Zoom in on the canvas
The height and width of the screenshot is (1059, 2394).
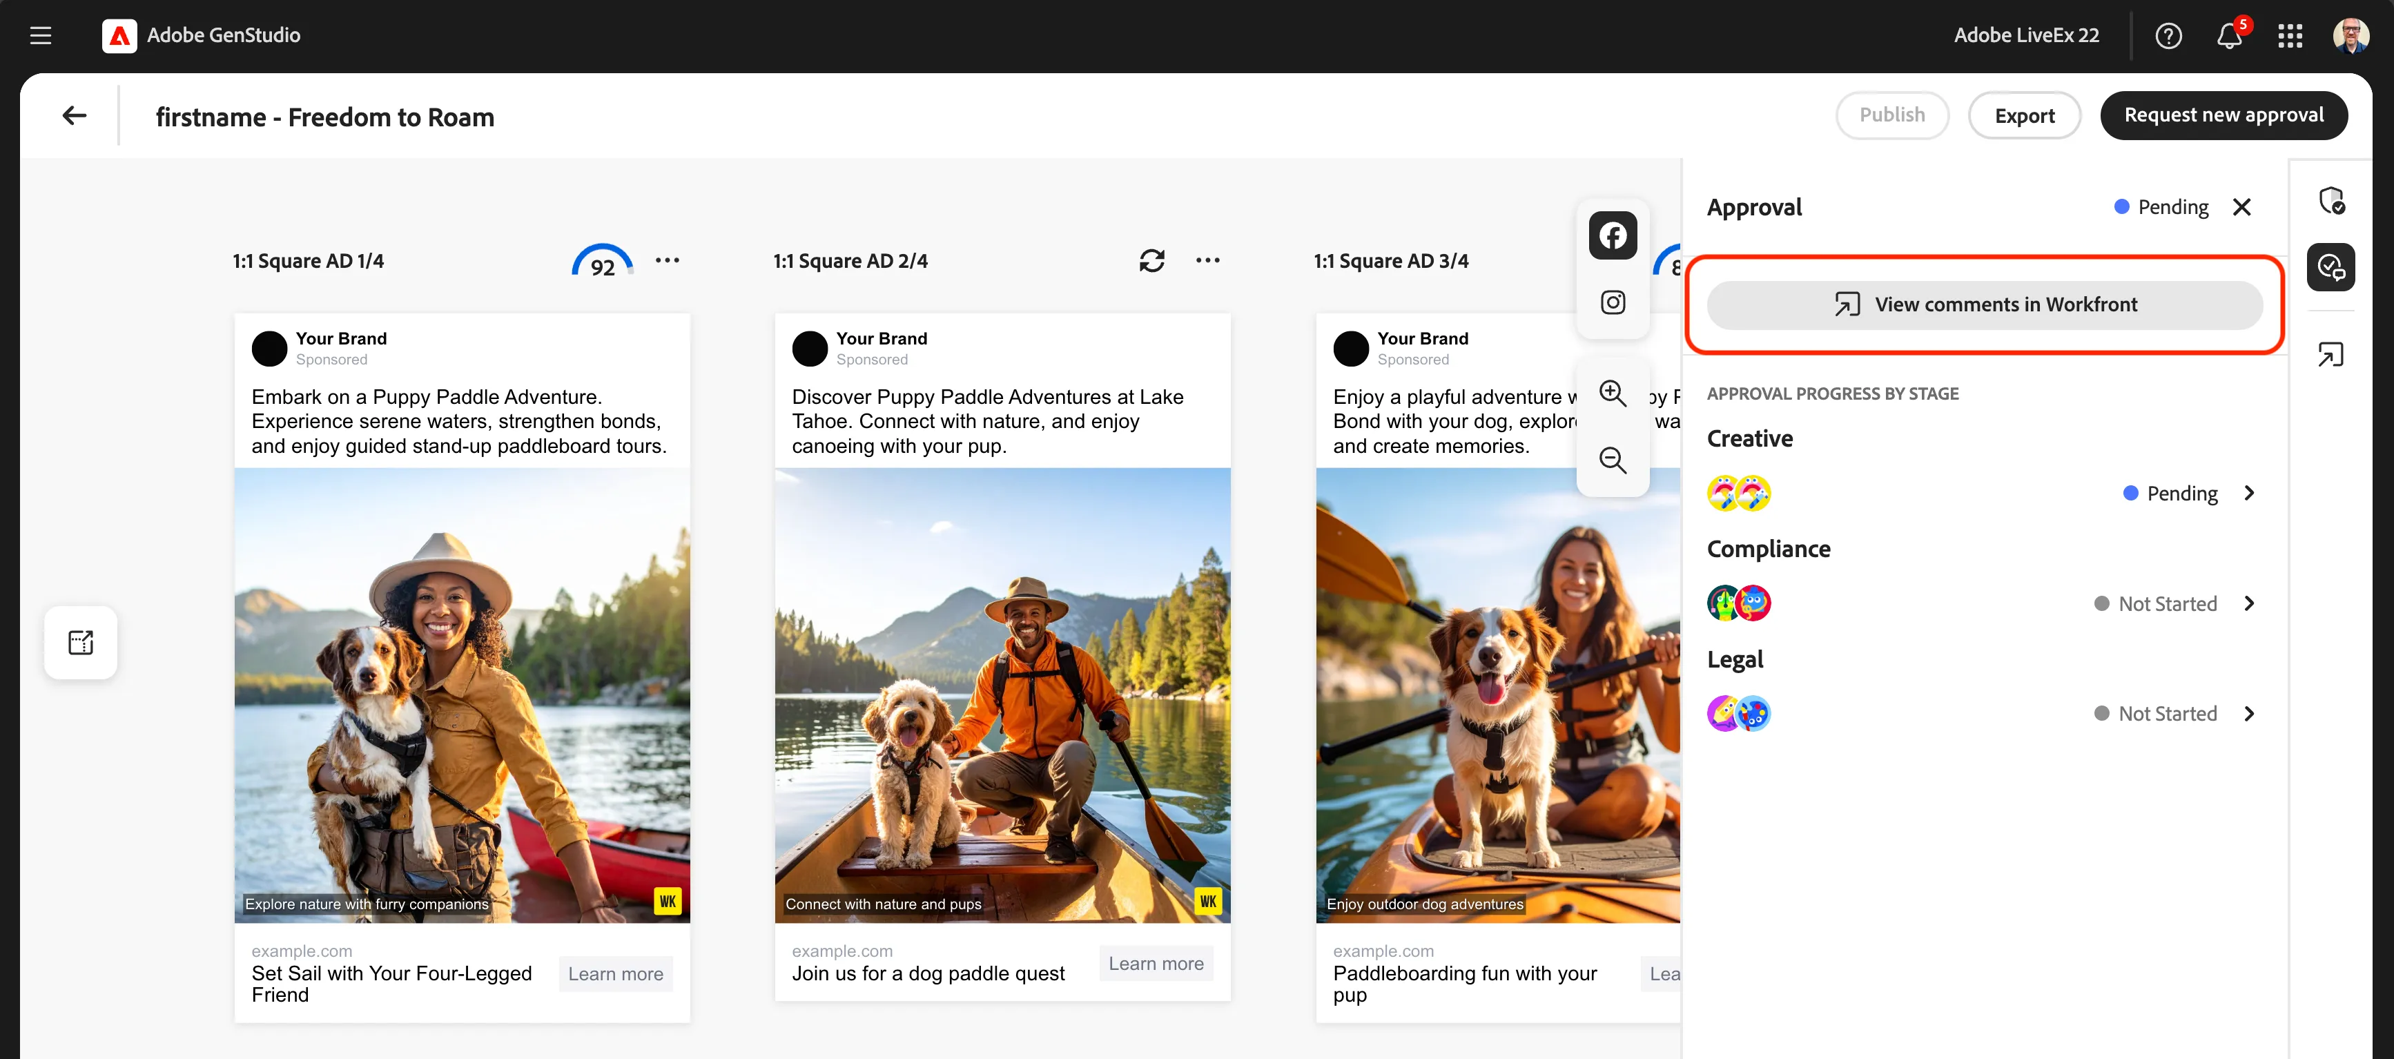[1613, 394]
